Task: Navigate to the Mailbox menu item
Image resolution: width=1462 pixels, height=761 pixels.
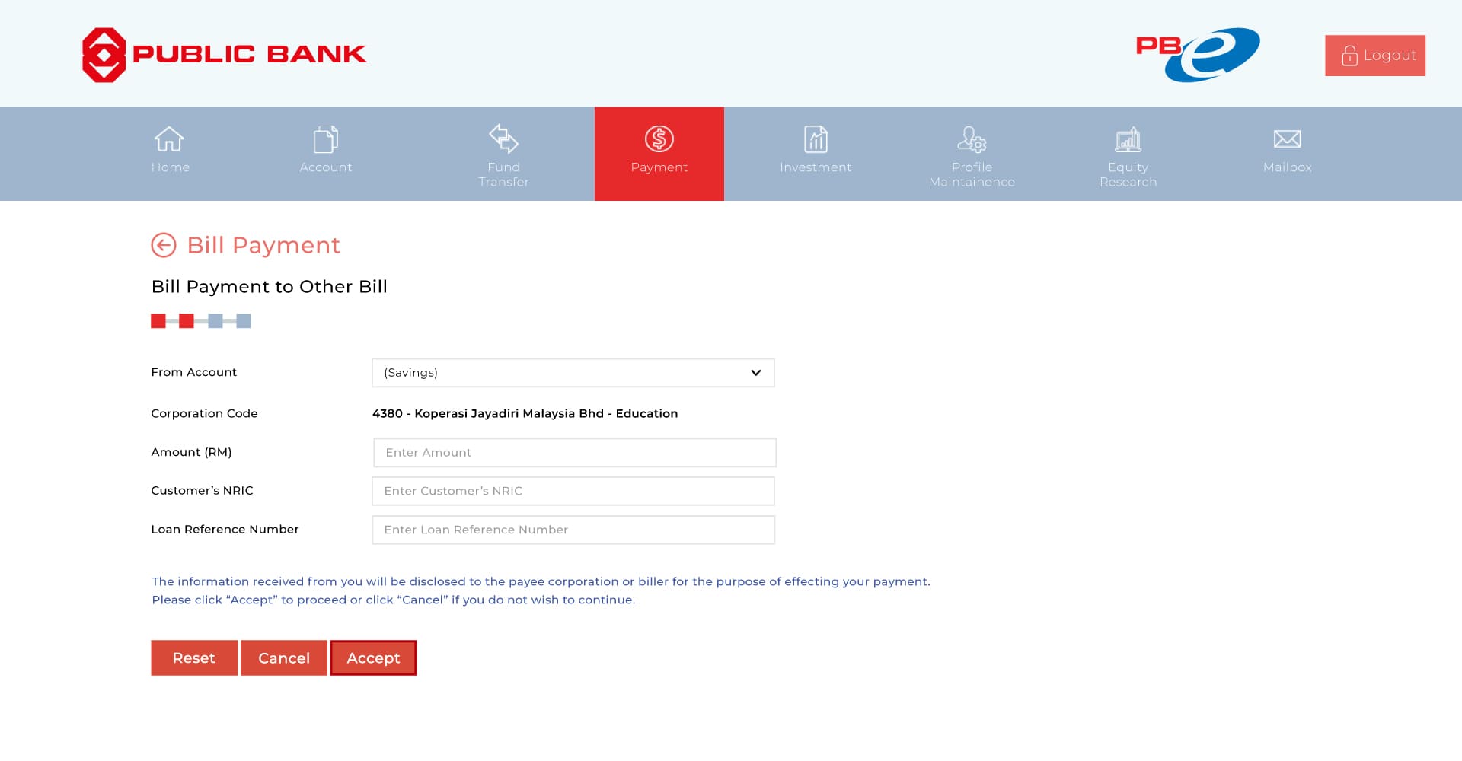Action: 1285,153
